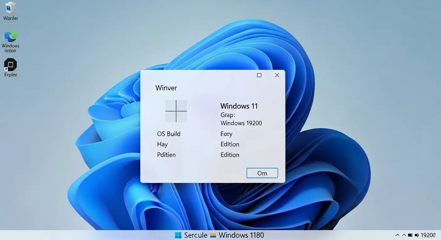
Task: Click the Windows logo in Winver dialog
Action: pyautogui.click(x=176, y=111)
